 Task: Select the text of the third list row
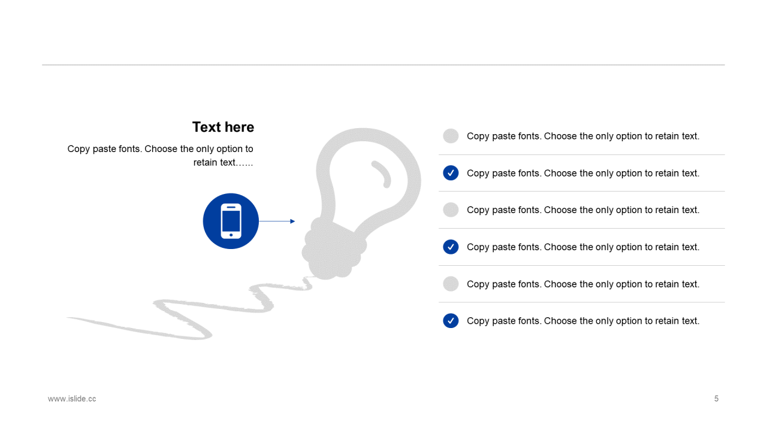pos(583,210)
